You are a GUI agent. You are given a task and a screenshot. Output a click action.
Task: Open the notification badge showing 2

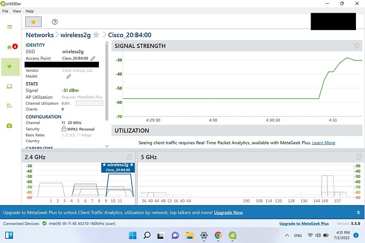coord(355,235)
